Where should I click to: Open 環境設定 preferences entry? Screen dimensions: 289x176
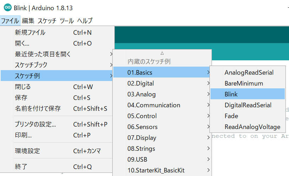coord(56,151)
